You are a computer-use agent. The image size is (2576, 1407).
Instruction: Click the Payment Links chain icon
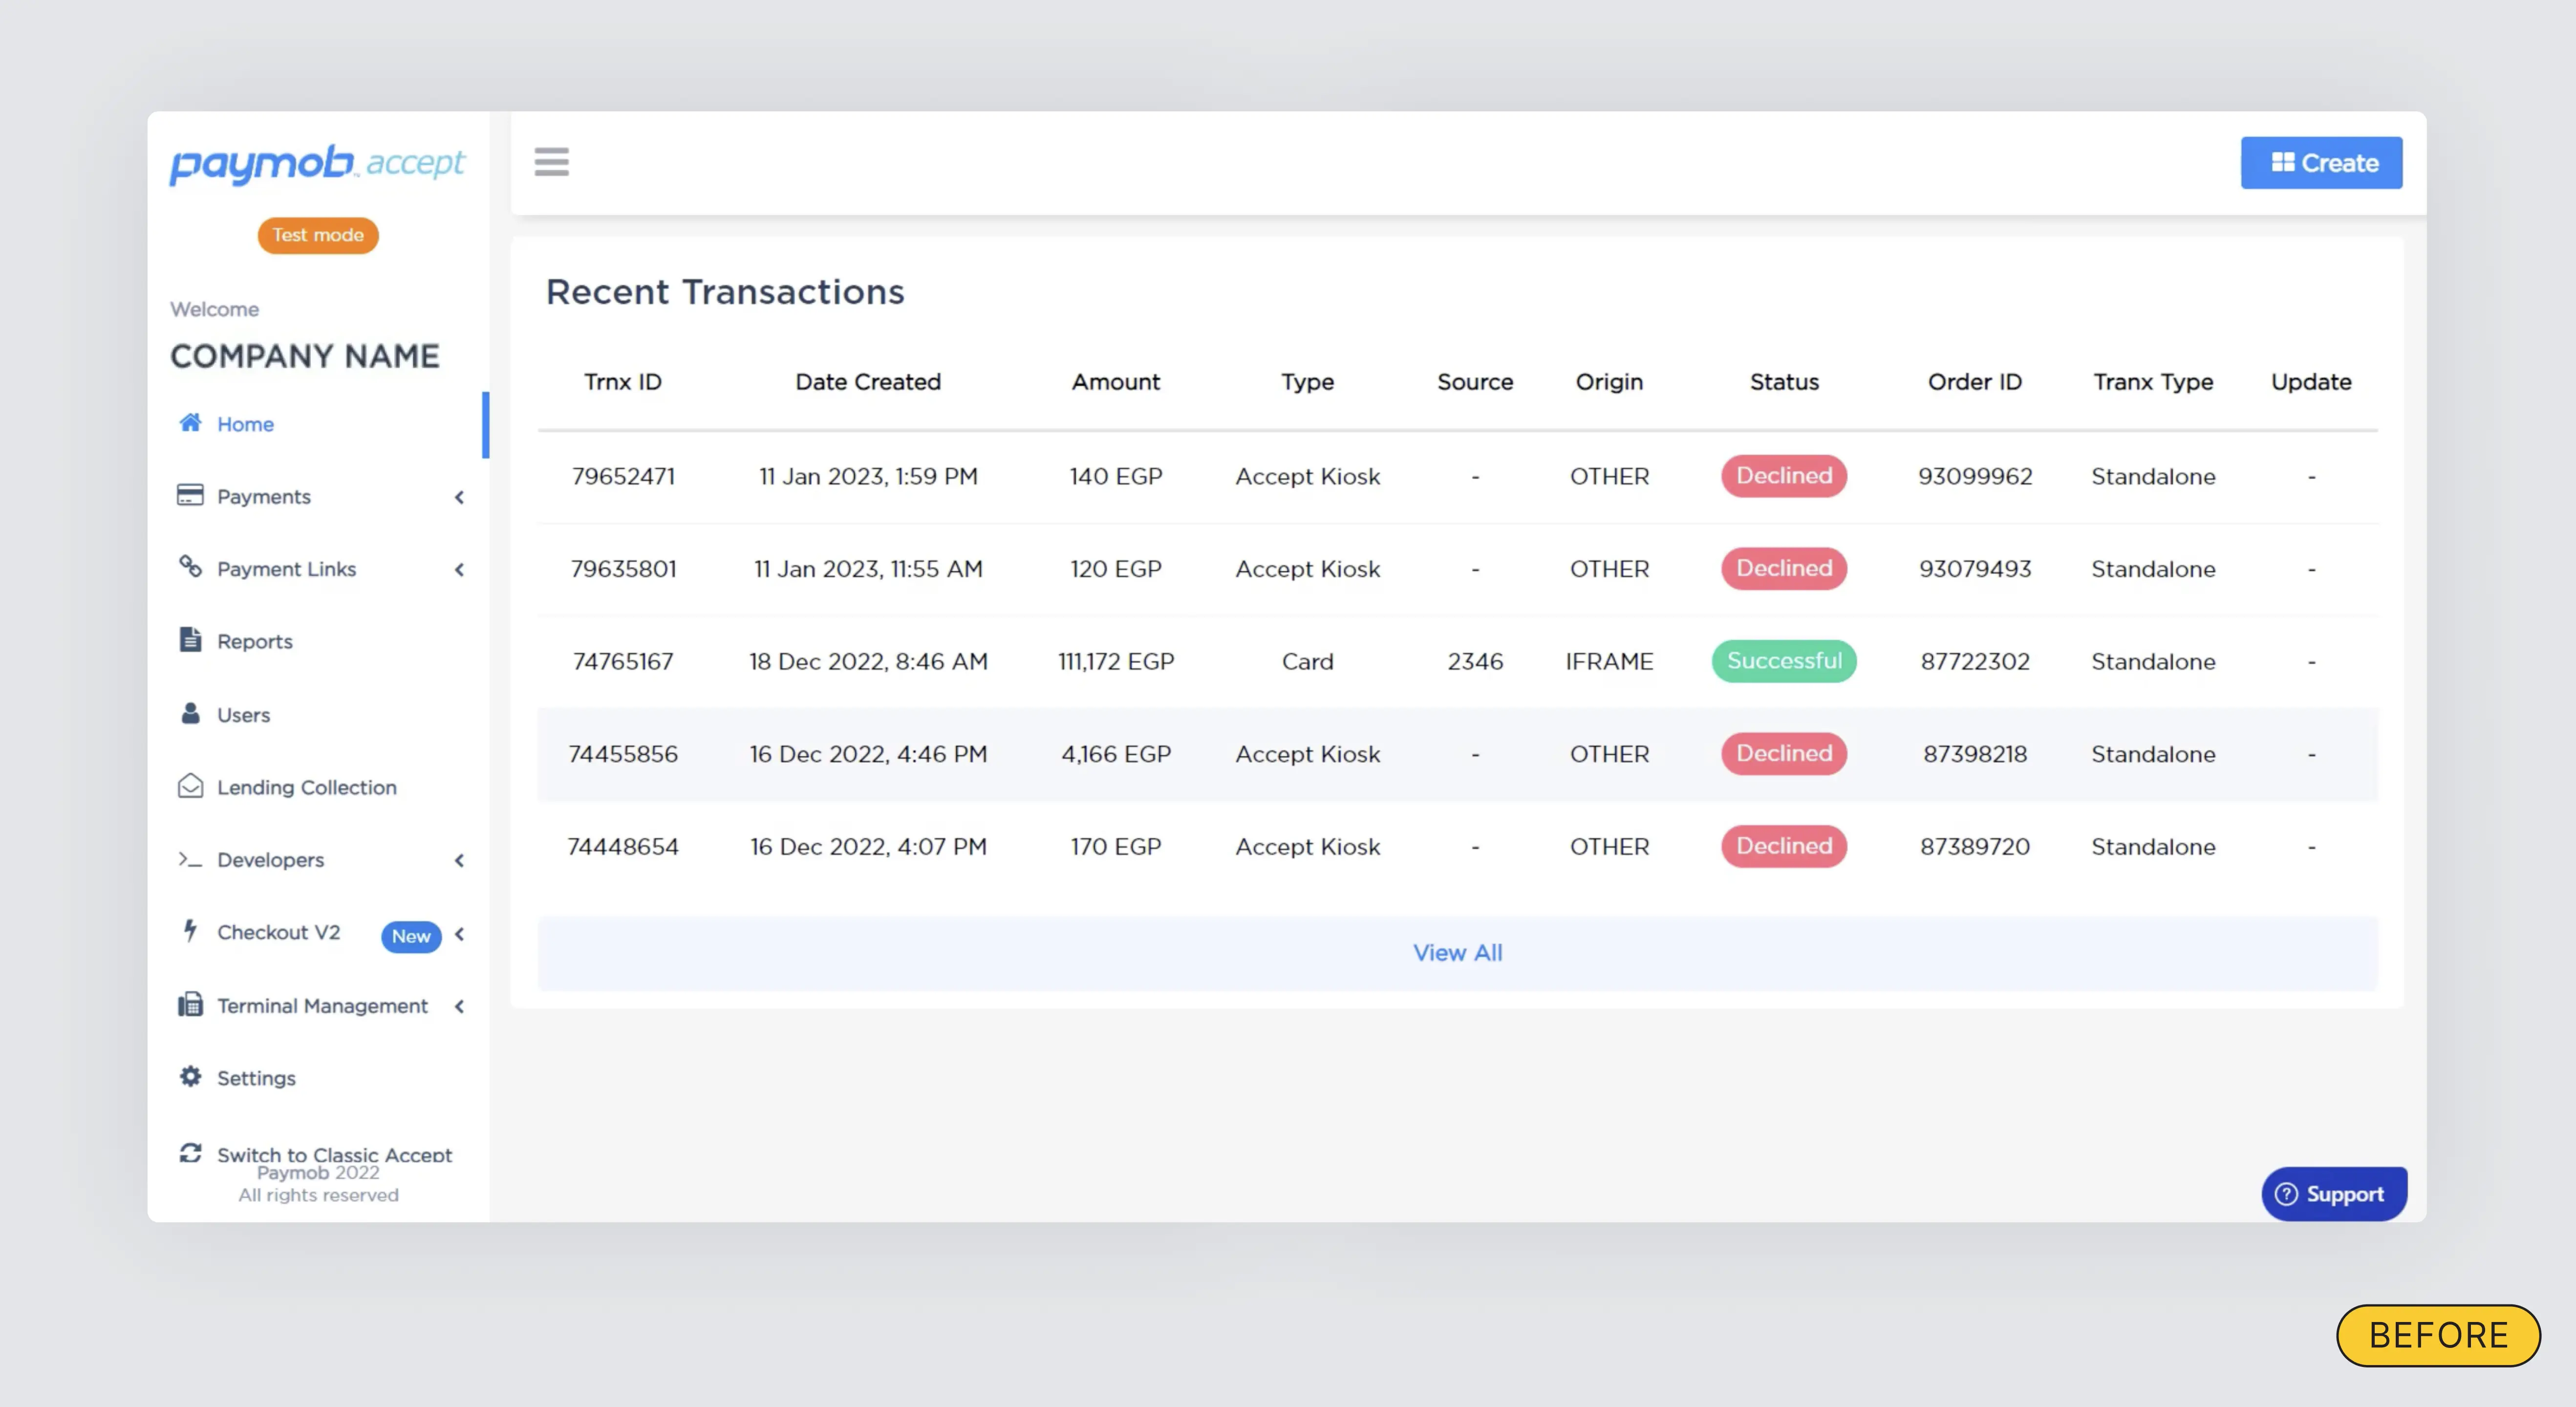point(190,567)
